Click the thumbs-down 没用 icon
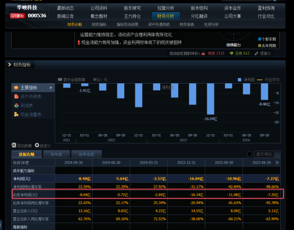 (231, 54)
